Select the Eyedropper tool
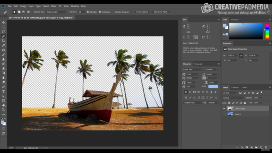Viewport: 272px width, 153px height. [3, 45]
